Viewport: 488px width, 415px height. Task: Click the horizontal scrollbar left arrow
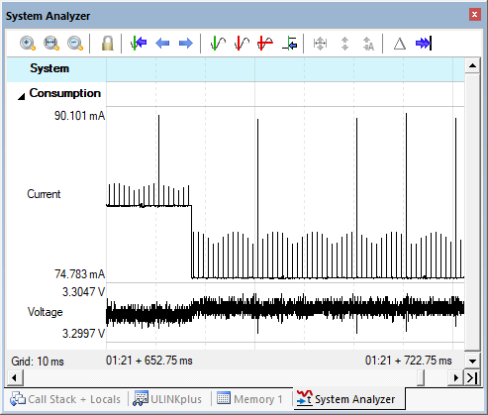15,377
